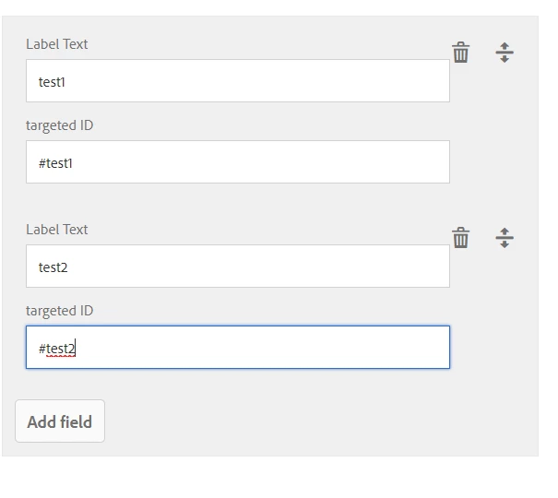
Task: Delete the test2 item with trash icon
Action: [461, 237]
